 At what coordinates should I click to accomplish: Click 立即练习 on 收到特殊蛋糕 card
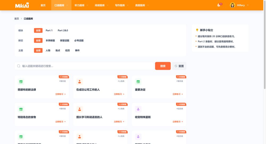(178, 121)
